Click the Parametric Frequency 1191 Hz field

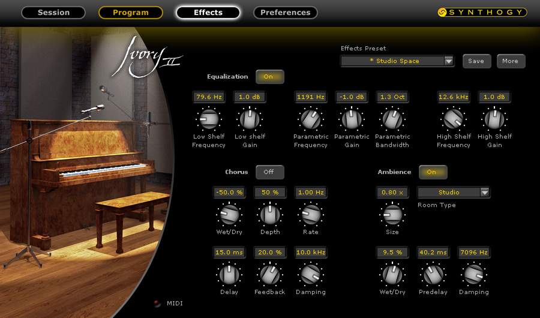tap(310, 97)
